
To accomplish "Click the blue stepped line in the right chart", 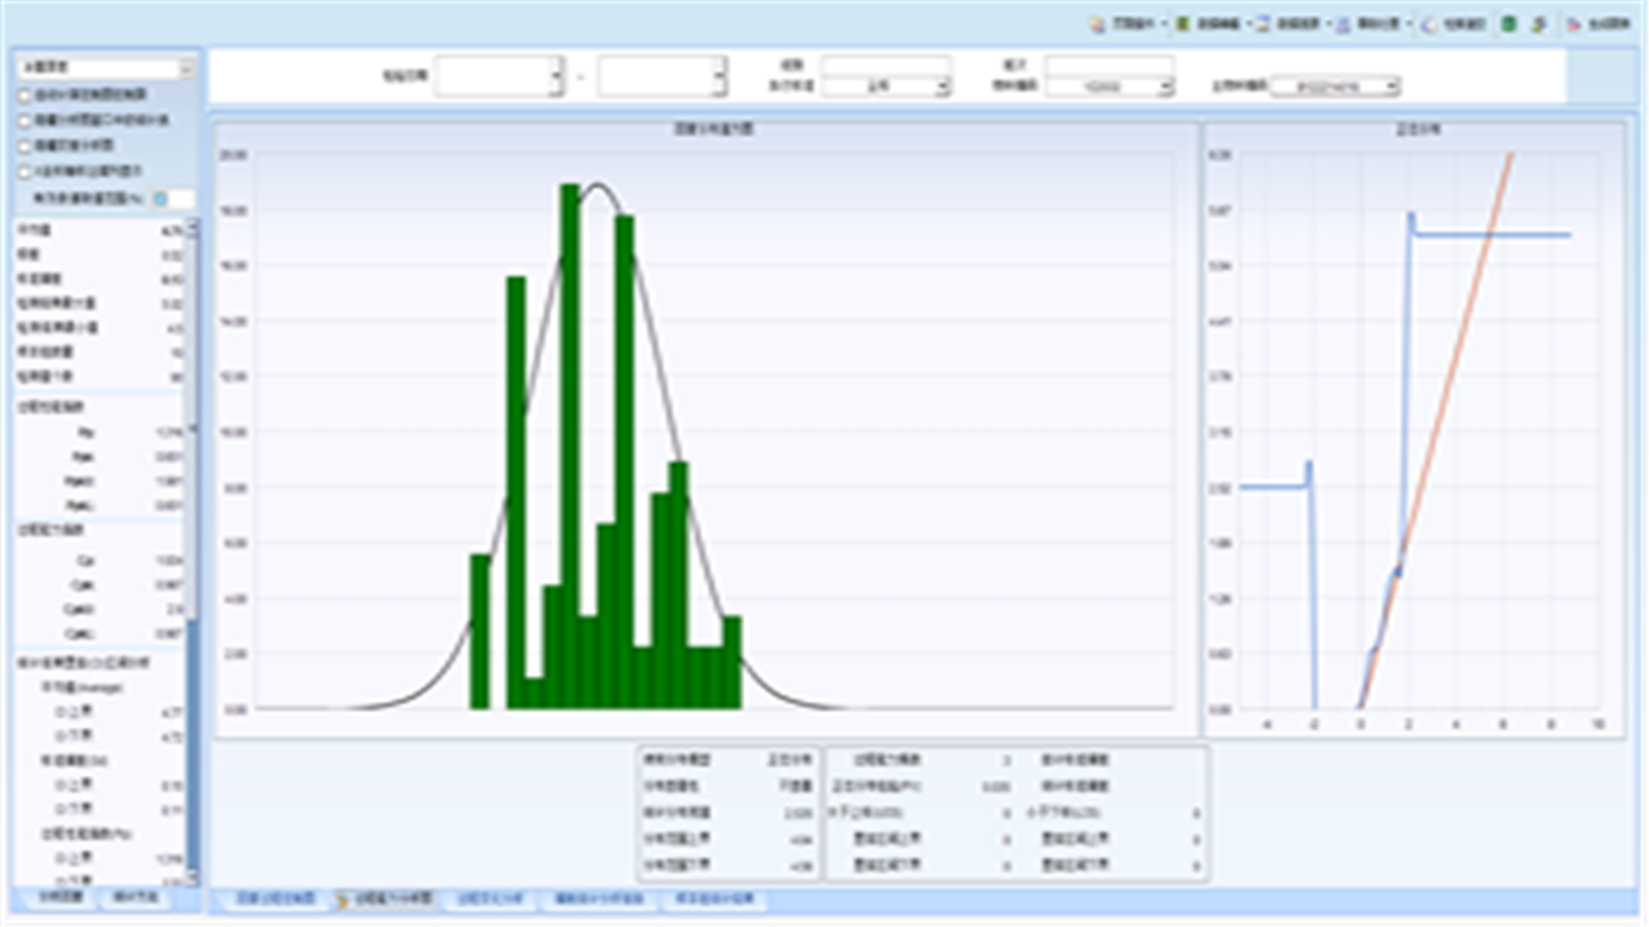I will click(1492, 234).
